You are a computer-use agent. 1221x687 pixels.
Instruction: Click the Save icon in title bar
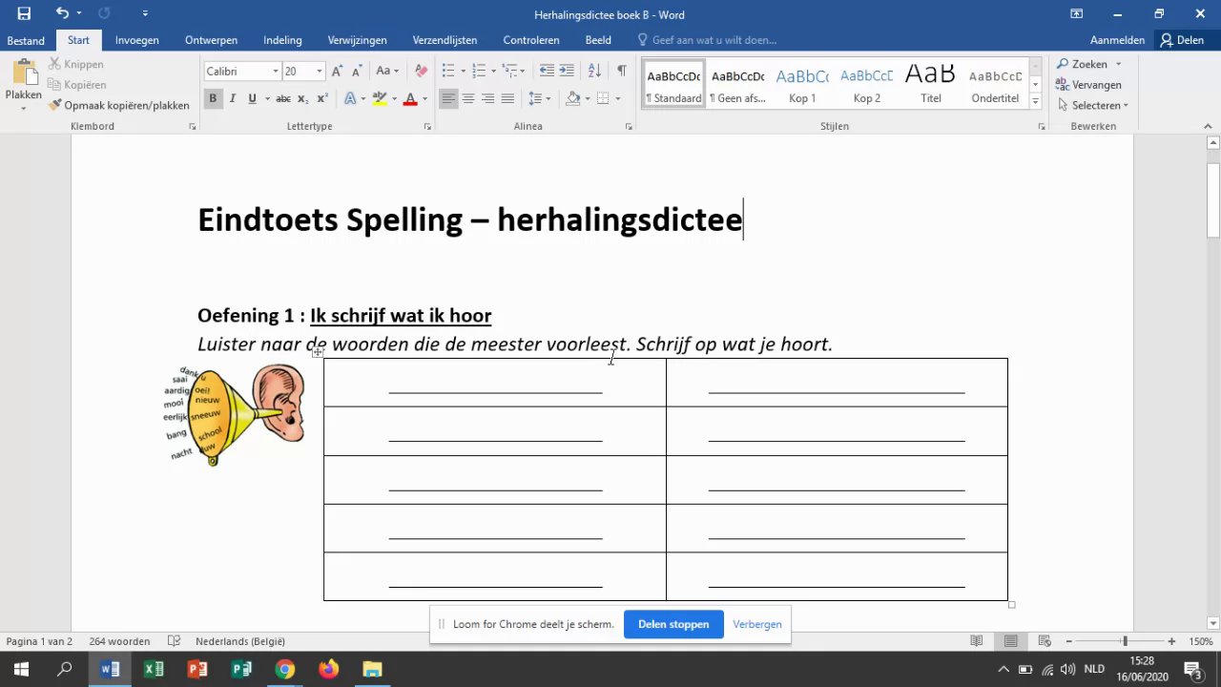[24, 13]
